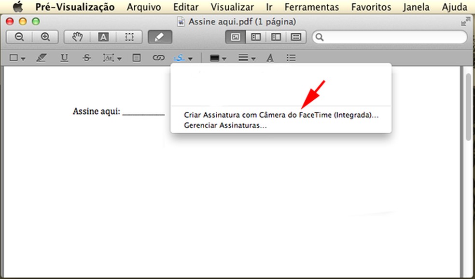Open the Ajuda menu
Screen dimensions: 475x279
click(454, 7)
